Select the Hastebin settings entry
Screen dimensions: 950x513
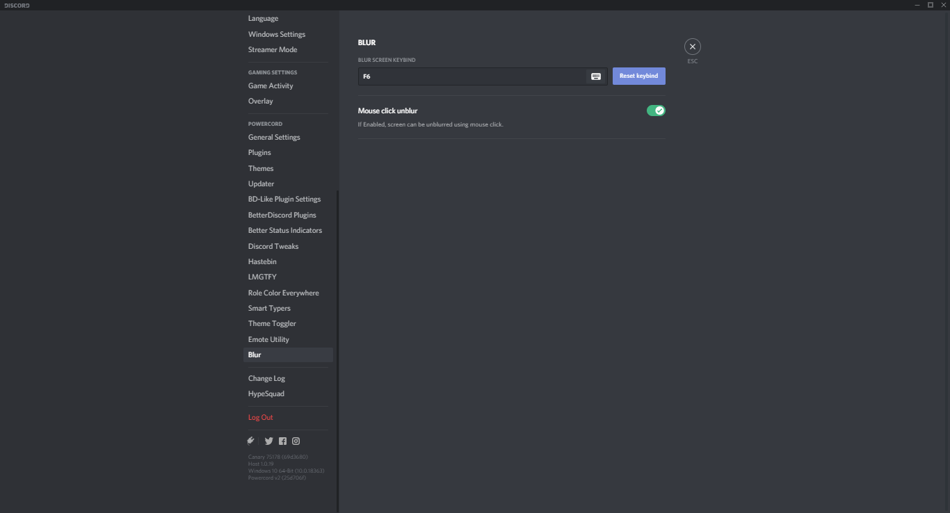click(x=288, y=261)
